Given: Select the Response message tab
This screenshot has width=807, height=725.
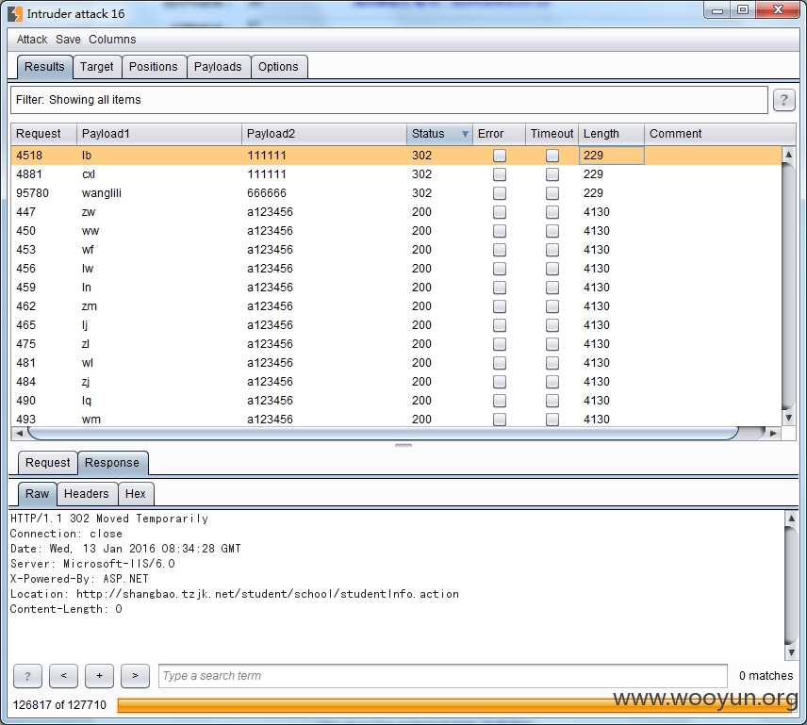Looking at the screenshot, I should pyautogui.click(x=112, y=463).
